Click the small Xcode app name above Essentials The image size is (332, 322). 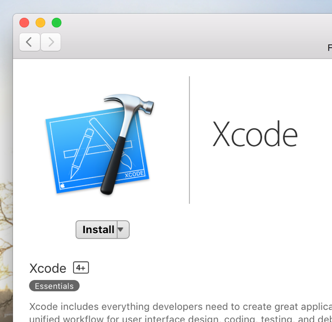coord(48,268)
